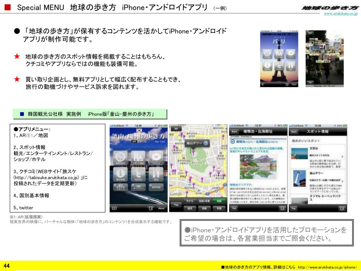This screenshot has width=361, height=271.
Task: Tap building icon in Paris app screen
Action: [x=279, y=54]
